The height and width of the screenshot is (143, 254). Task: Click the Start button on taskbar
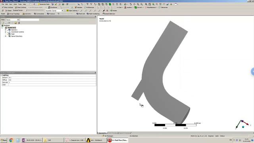4,140
